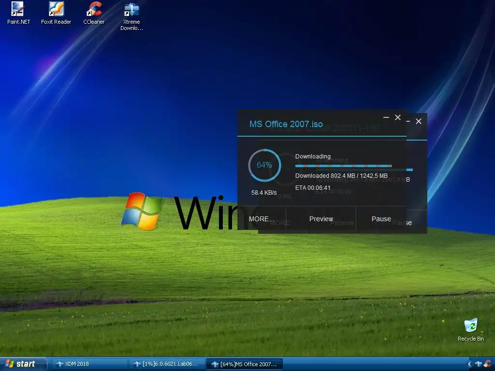495x371 pixels.
Task: Select the [64%]MS Office 2007 taskbar item
Action: [x=244, y=364]
